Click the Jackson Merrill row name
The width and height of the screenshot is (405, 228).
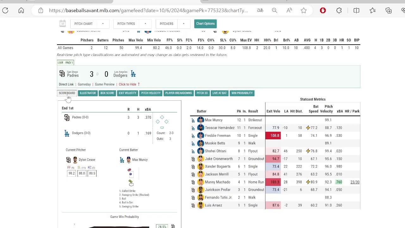click(217, 174)
